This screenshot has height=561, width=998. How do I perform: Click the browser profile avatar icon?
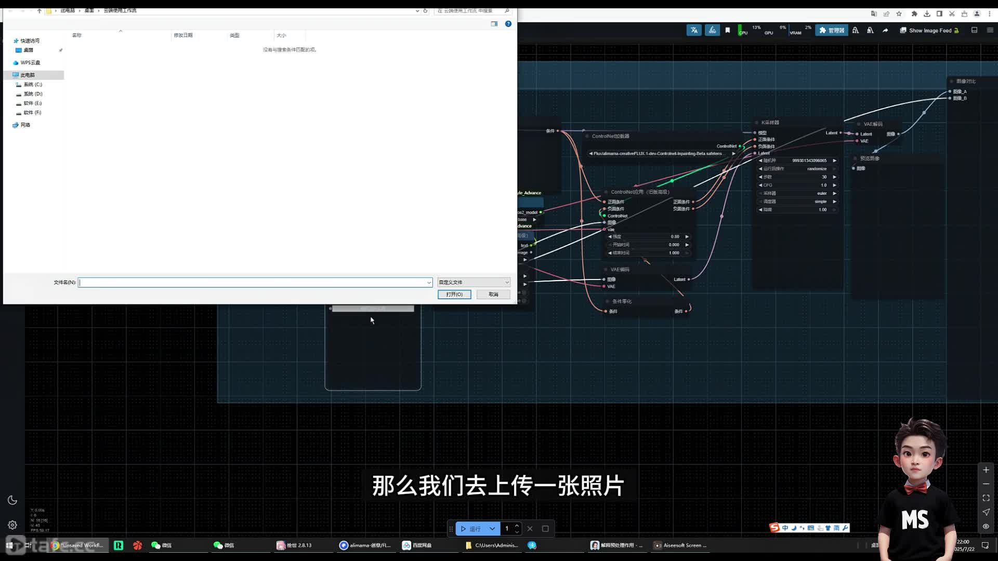pos(977,14)
